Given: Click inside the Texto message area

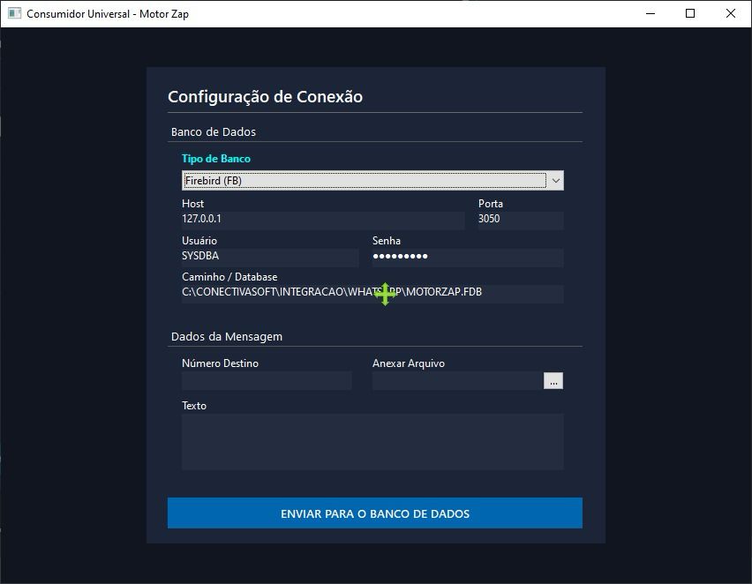Looking at the screenshot, I should (372, 442).
